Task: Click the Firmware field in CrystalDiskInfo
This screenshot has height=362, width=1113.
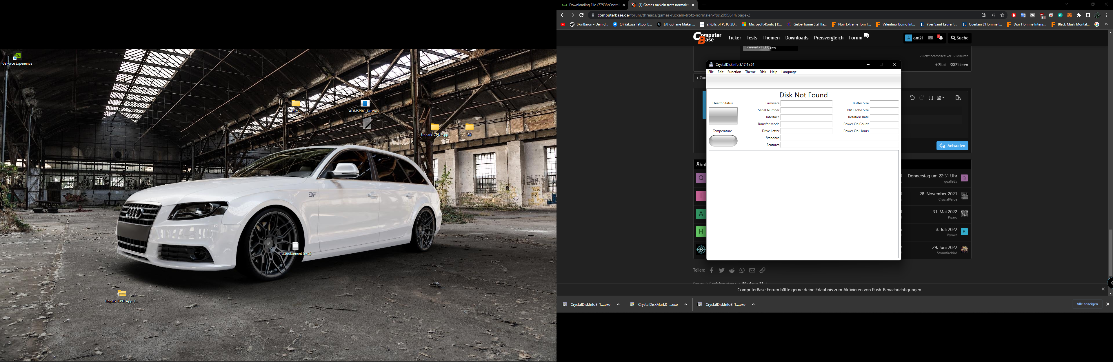Action: (x=806, y=103)
